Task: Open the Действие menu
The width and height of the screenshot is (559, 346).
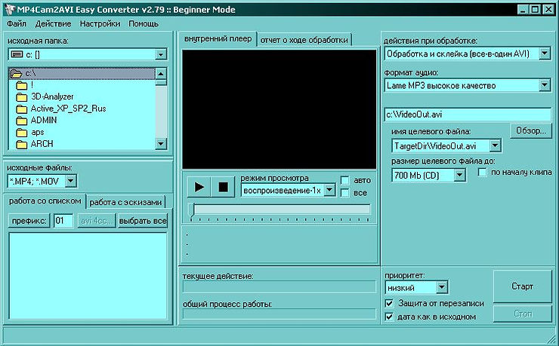Action: coord(53,24)
